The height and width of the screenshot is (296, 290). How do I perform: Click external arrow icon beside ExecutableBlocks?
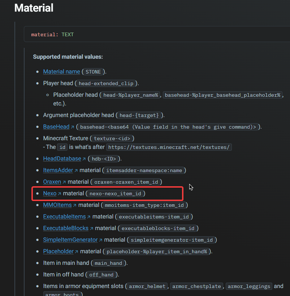(x=92, y=228)
